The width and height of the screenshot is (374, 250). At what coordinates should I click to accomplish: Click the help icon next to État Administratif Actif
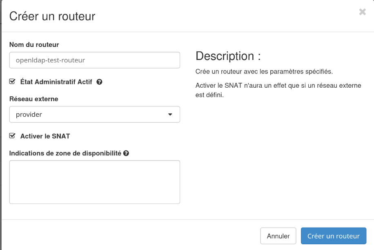(100, 82)
